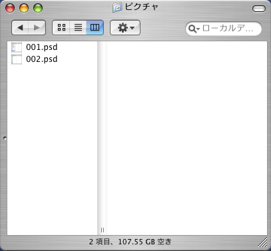Click inside the ローカルデ… search field
Image resolution: width=271 pixels, height=251 pixels.
point(228,29)
